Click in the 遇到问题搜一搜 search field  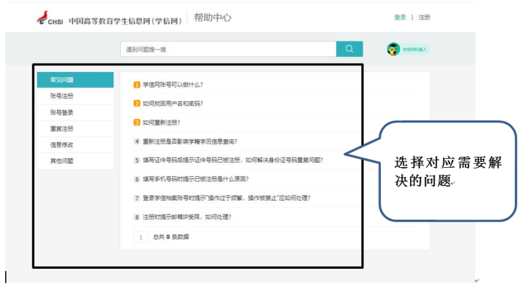(x=227, y=49)
